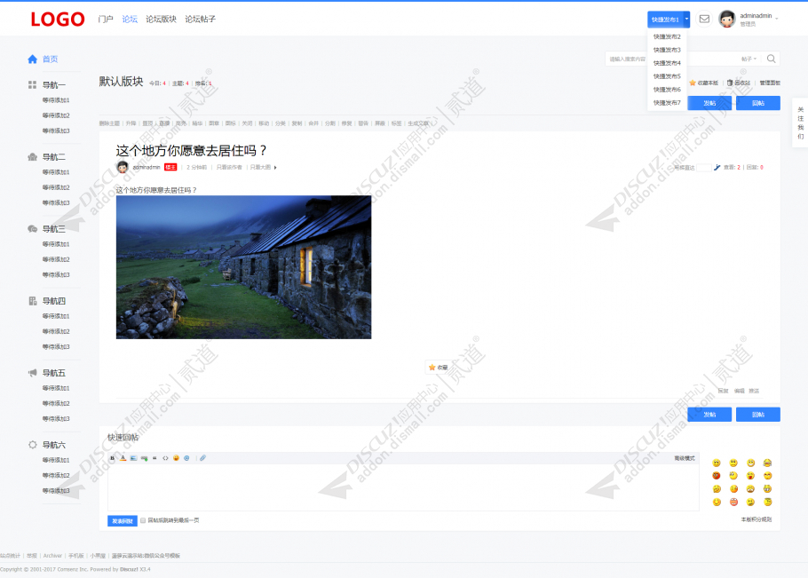Click the 关注我们 side tab

pyautogui.click(x=800, y=123)
